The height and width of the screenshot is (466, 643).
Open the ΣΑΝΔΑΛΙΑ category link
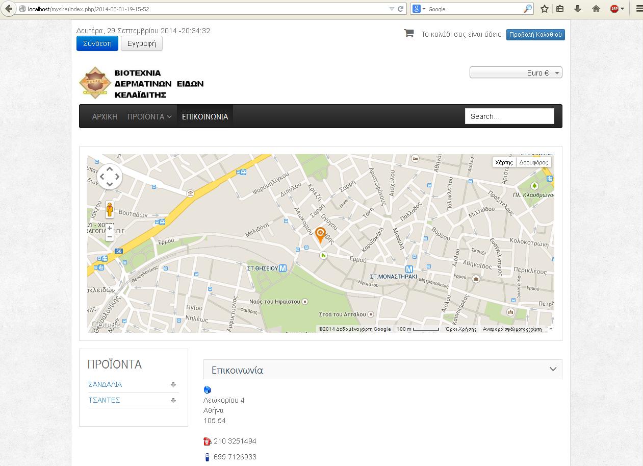pos(105,384)
